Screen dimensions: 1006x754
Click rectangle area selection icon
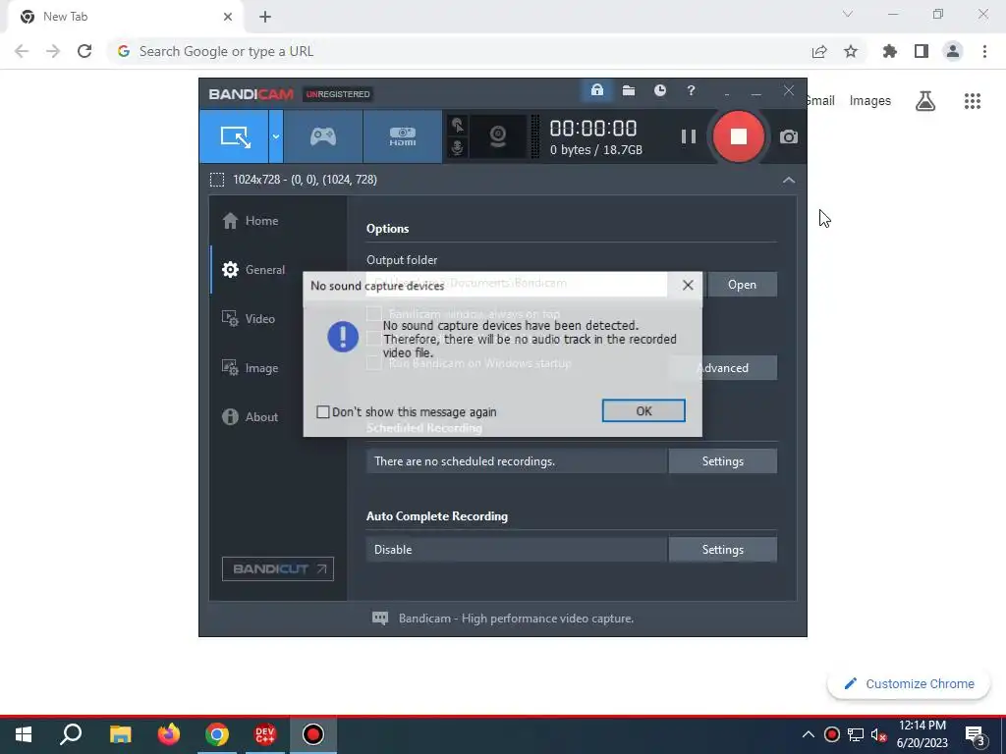217,180
